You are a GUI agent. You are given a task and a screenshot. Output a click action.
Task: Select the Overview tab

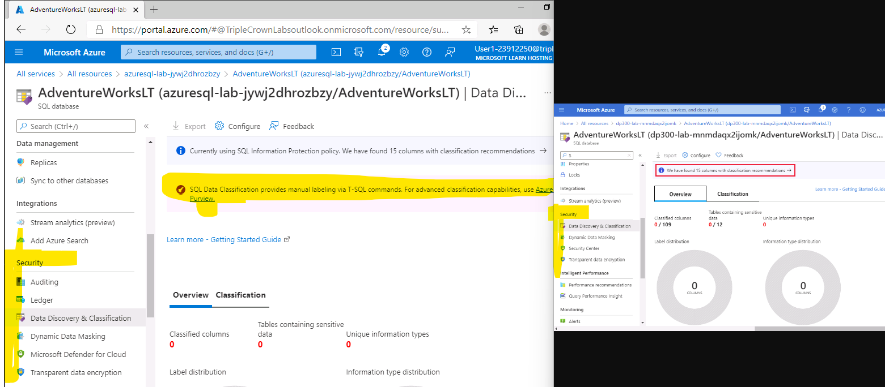pyautogui.click(x=190, y=295)
